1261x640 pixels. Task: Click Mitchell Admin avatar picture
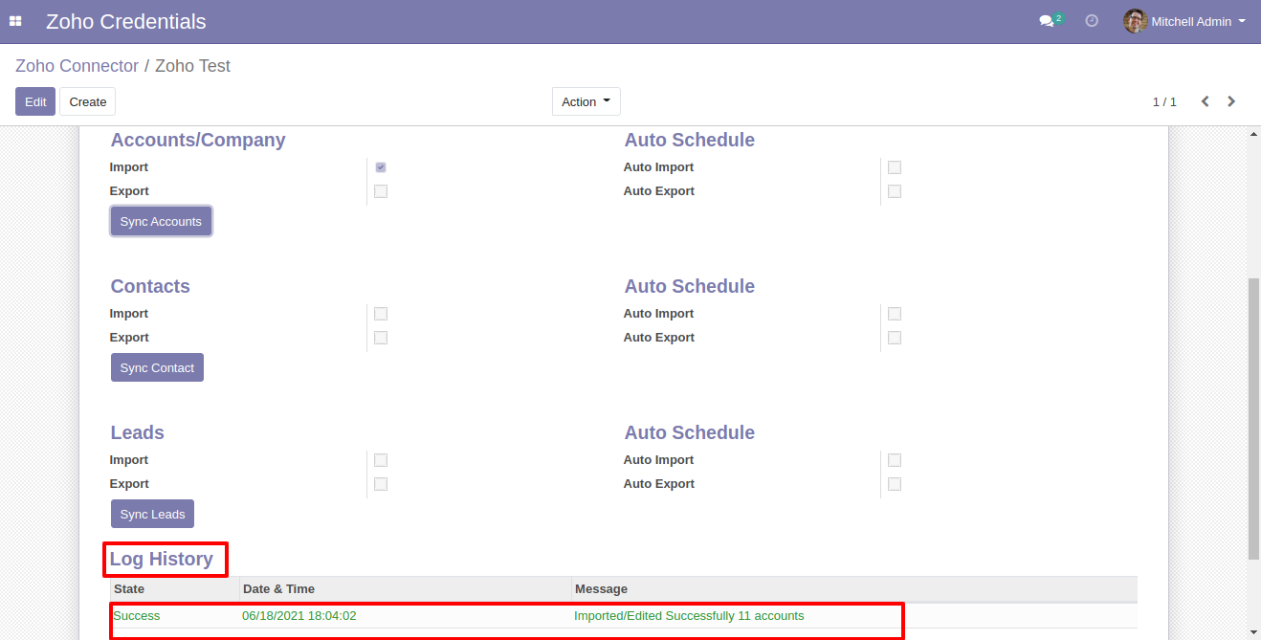click(x=1136, y=21)
